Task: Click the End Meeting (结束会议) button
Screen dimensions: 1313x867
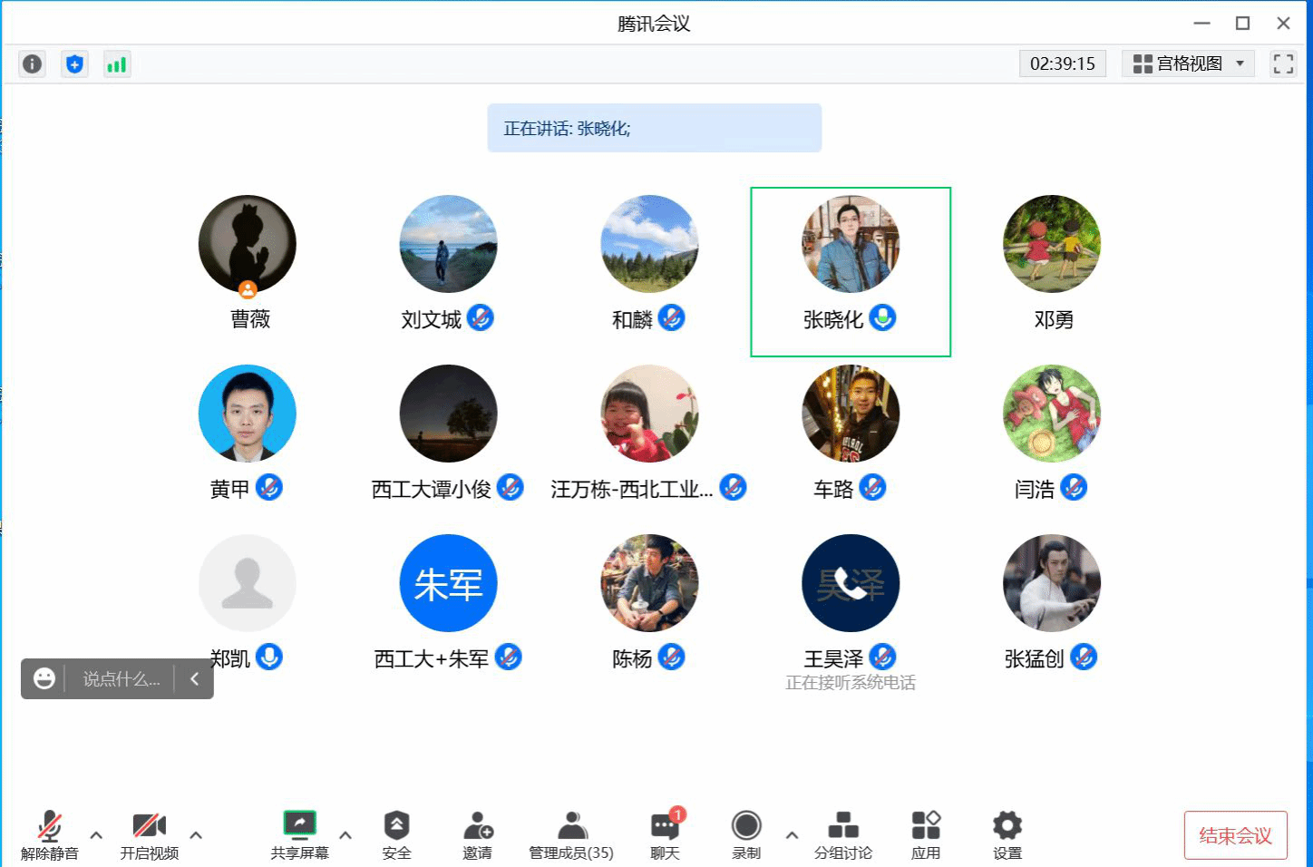Action: click(1235, 835)
